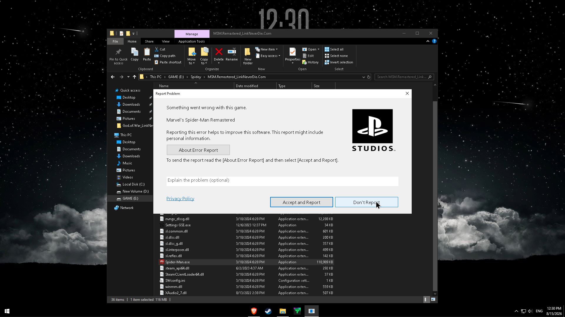Open the Copy to menu
The height and width of the screenshot is (317, 565).
(204, 56)
